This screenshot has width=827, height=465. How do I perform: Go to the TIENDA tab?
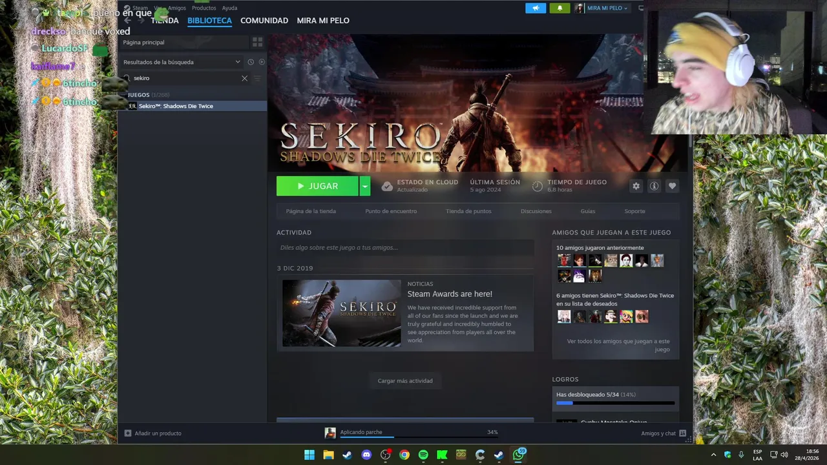pyautogui.click(x=164, y=21)
